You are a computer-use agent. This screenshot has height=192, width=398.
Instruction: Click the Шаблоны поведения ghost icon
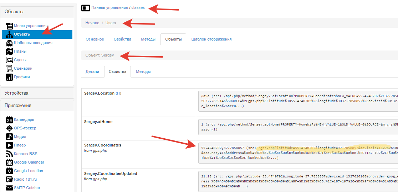click(x=9, y=43)
